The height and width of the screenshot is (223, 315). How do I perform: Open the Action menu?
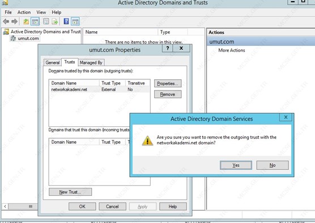pos(24,12)
